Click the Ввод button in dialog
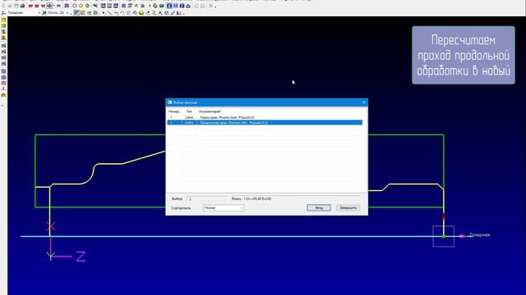The image size is (526, 295). point(319,207)
